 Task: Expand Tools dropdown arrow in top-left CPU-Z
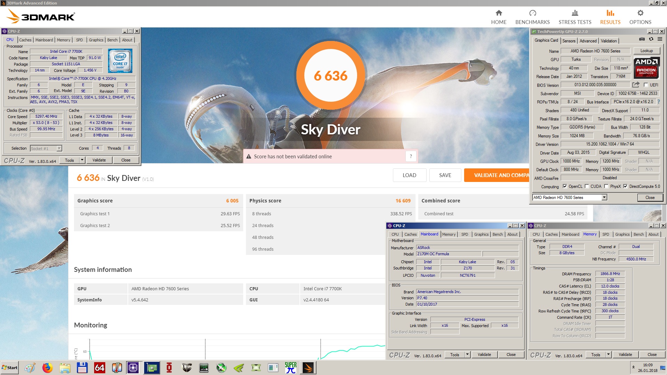pyautogui.click(x=82, y=160)
